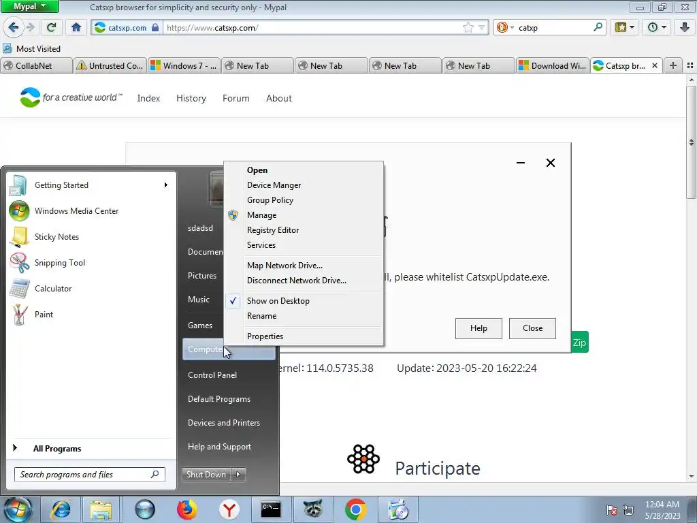The image size is (697, 523).
Task: Switch to the CollabNet tab
Action: pos(37,66)
